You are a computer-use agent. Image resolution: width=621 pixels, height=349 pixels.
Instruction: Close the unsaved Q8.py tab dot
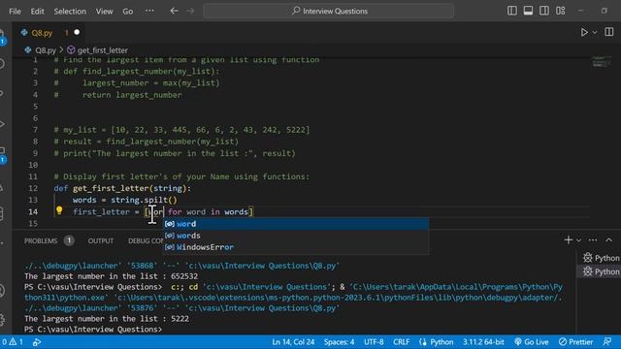pyautogui.click(x=77, y=32)
